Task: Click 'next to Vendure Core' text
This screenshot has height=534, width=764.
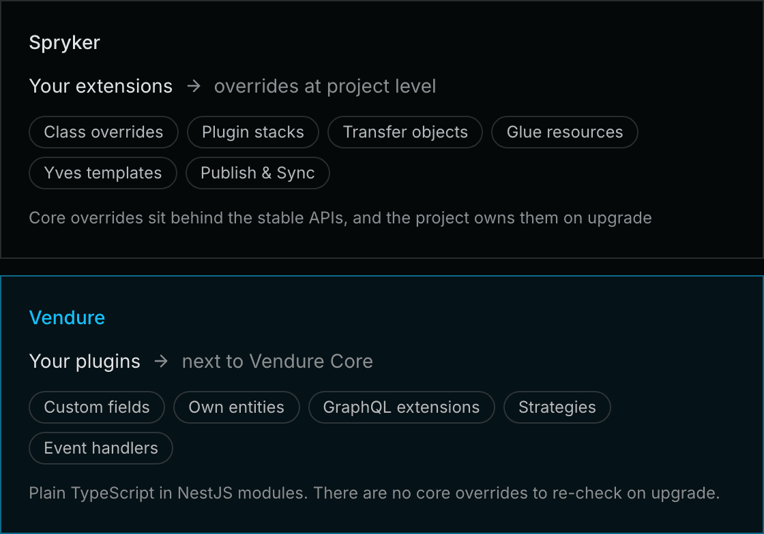Action: [x=277, y=362]
